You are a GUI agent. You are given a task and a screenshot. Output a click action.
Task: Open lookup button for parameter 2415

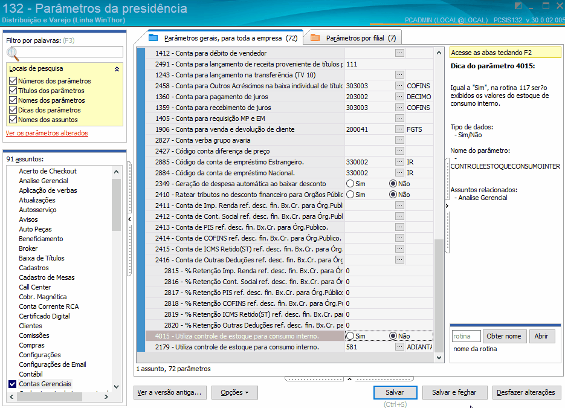point(399,248)
